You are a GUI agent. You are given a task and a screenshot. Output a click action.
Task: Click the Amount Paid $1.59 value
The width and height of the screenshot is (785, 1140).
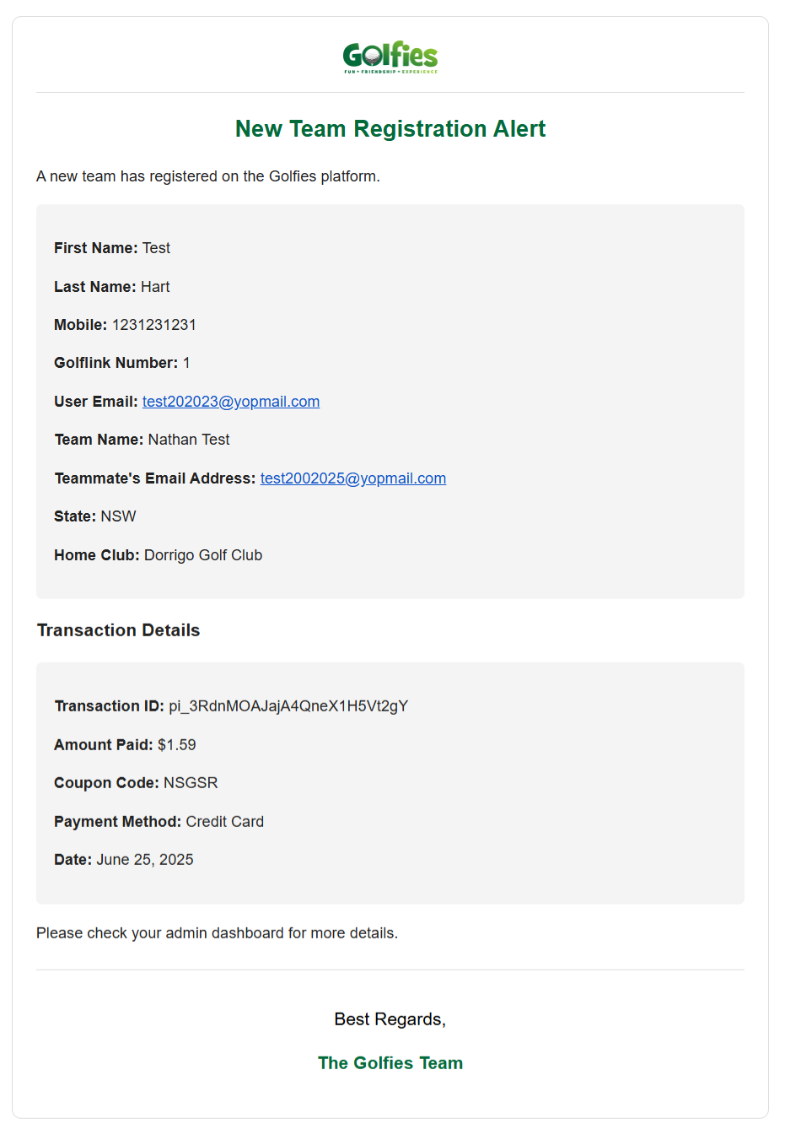(176, 745)
